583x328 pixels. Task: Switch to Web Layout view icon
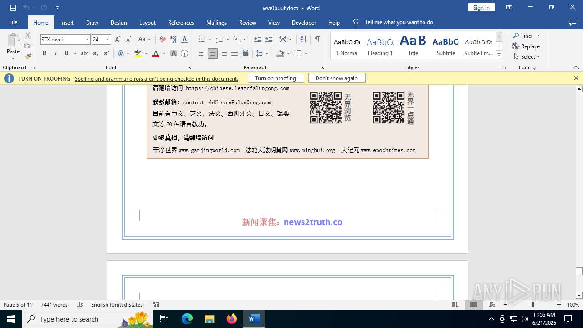point(492,305)
